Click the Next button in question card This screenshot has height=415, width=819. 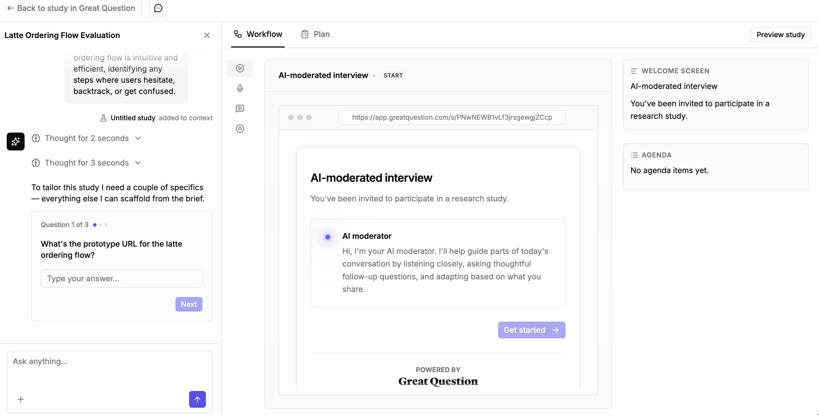point(189,304)
